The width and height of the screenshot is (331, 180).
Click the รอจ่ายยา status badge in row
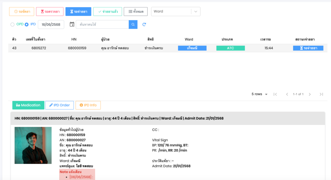click(308, 48)
